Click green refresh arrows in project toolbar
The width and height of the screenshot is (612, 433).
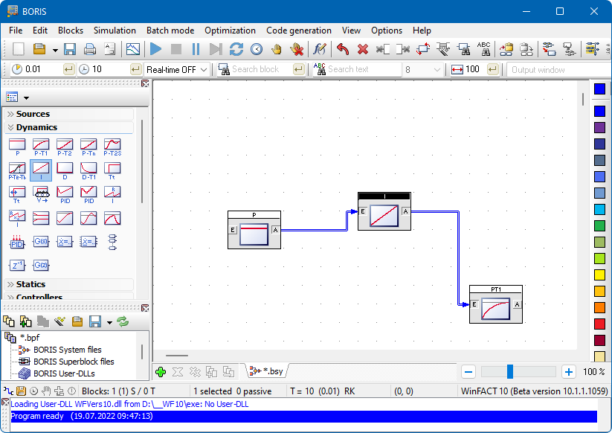(x=123, y=321)
